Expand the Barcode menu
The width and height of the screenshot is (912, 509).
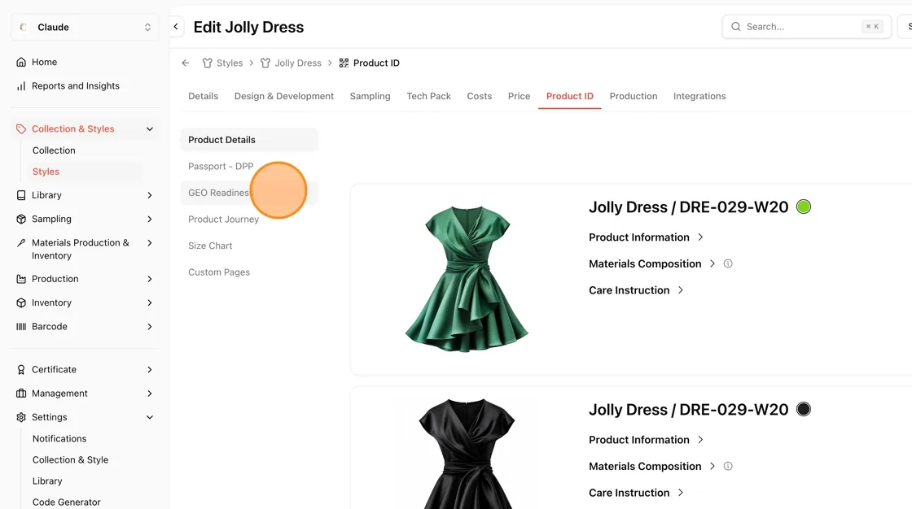pos(150,327)
